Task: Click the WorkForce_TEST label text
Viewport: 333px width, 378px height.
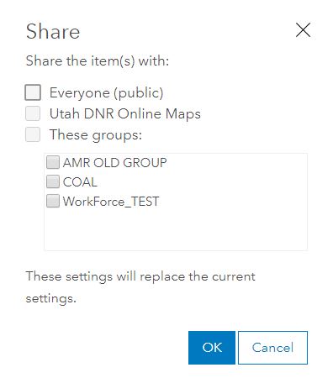Action: click(x=111, y=202)
